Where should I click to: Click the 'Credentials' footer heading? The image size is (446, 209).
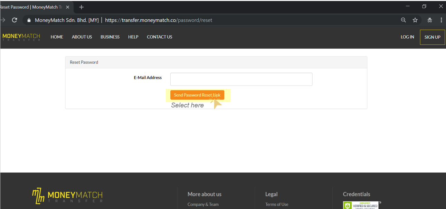coord(357,194)
